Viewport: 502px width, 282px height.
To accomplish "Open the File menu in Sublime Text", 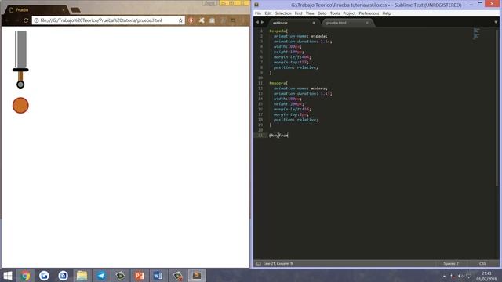I will [258, 13].
